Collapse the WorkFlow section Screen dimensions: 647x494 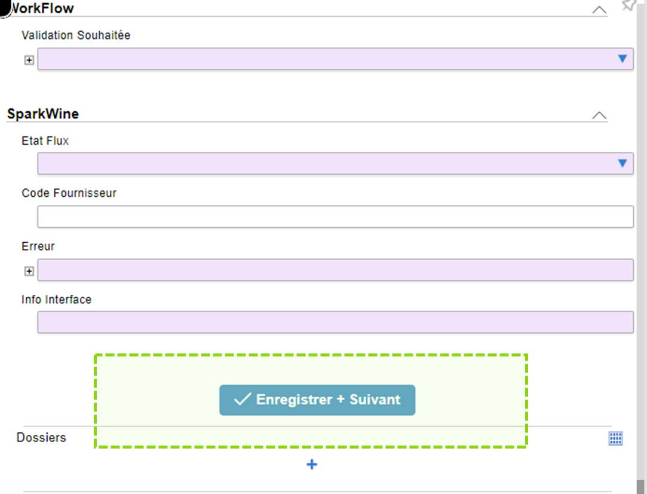tap(599, 10)
